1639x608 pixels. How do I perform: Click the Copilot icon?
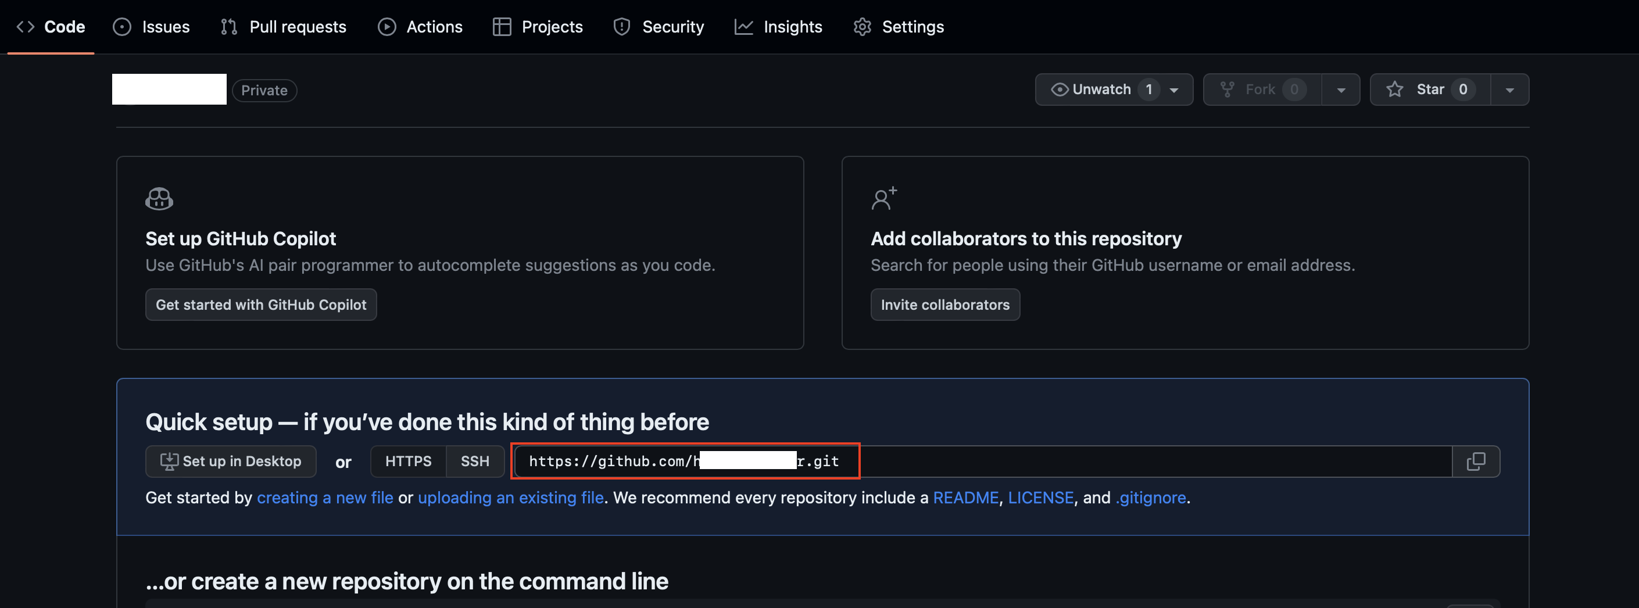159,199
